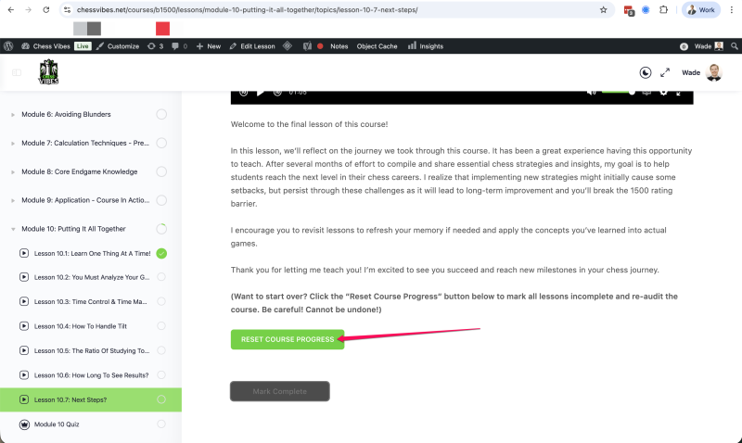Viewport: 742px width, 443px height.
Task: Click the Reset Course Progress button
Action: [x=287, y=339]
